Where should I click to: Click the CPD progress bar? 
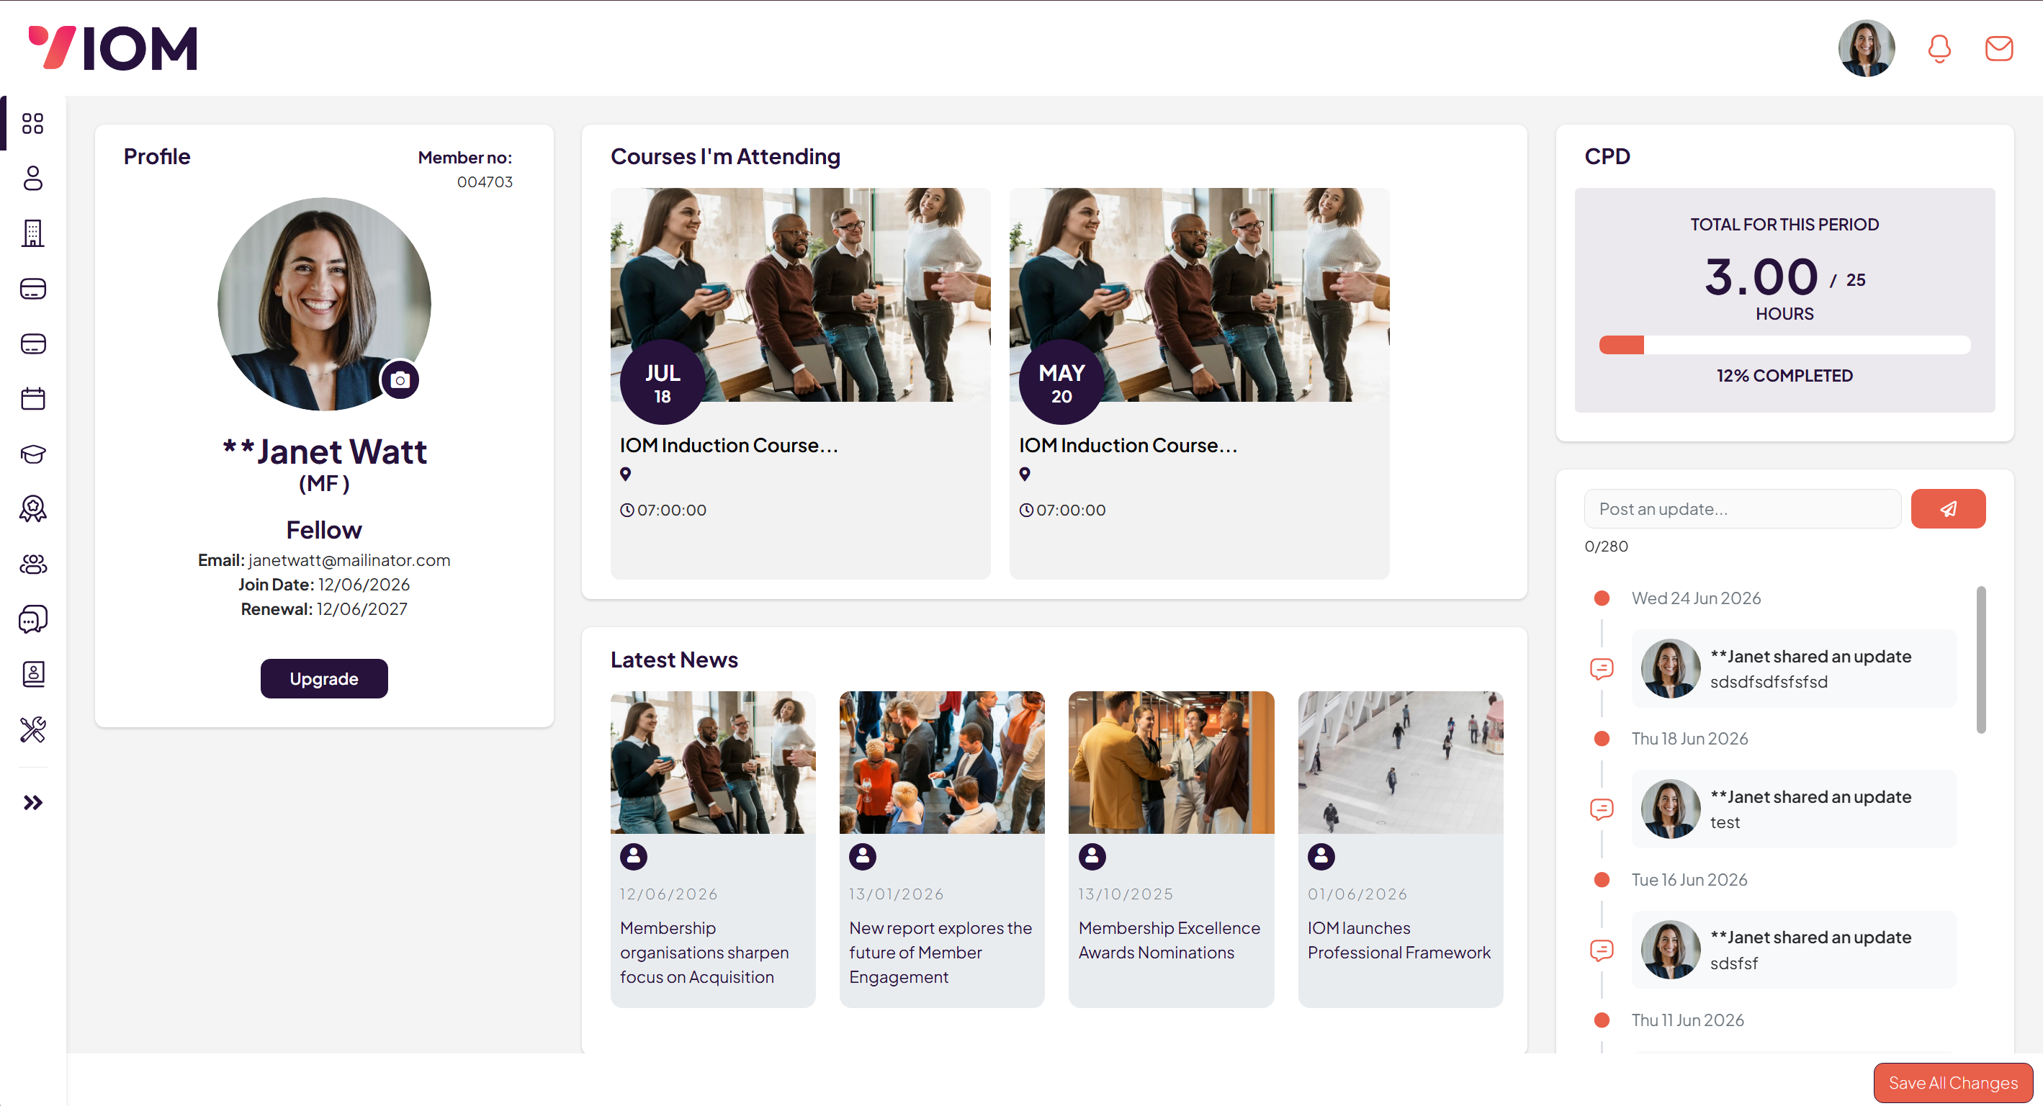click(x=1784, y=345)
